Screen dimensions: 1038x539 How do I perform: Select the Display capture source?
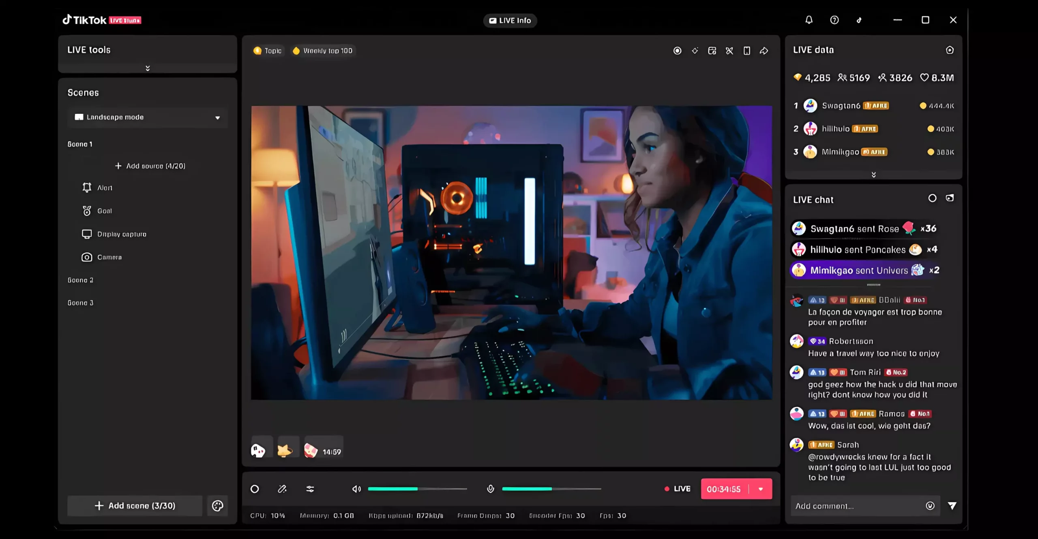click(122, 234)
